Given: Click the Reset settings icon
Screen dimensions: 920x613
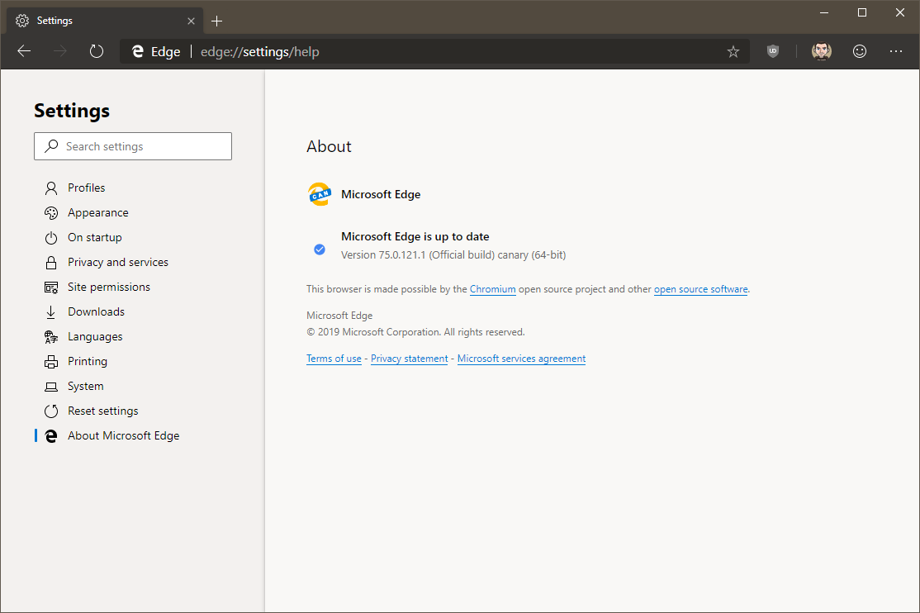Looking at the screenshot, I should coord(51,411).
